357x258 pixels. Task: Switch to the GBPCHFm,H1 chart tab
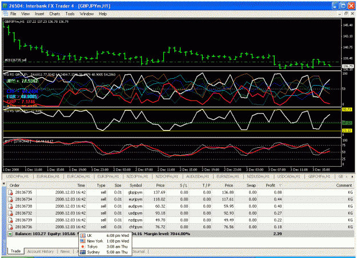click(319, 176)
